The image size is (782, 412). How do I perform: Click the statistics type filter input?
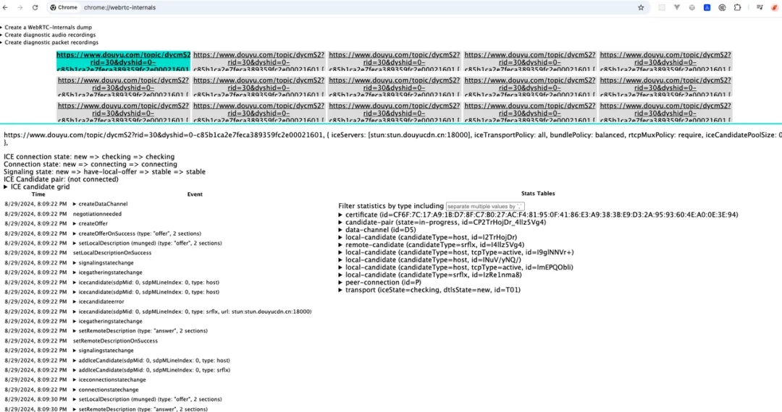[x=484, y=206]
